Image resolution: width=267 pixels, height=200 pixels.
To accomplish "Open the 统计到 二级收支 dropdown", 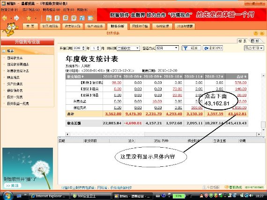I will pos(128,48).
